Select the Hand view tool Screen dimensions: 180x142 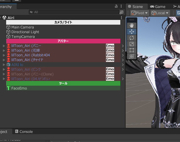[132, 26]
